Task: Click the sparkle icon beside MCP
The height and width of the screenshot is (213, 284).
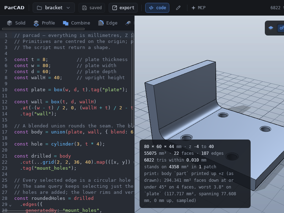Action: (193, 8)
